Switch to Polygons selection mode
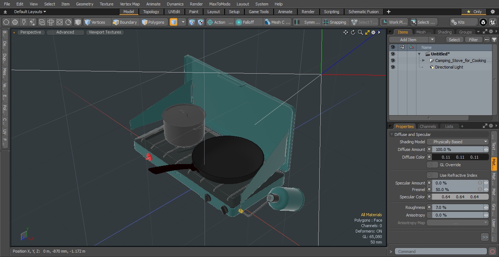The image size is (499, 257). (x=153, y=22)
